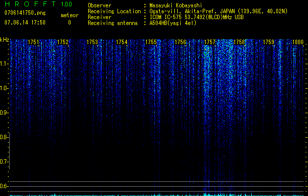Click the 0.8 kHz frequency tick label
This screenshot has width=308, height=196.
point(4,137)
